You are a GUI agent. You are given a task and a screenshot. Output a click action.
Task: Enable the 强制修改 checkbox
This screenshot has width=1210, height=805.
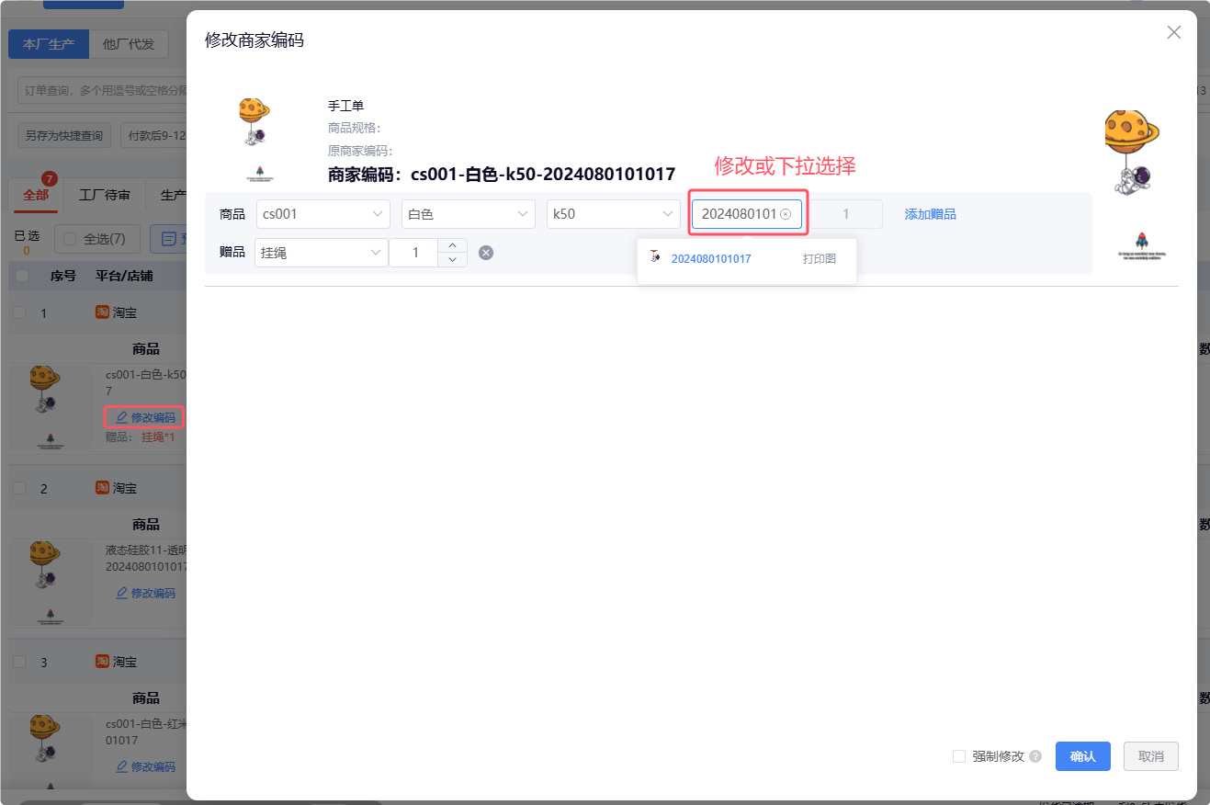[x=959, y=756]
